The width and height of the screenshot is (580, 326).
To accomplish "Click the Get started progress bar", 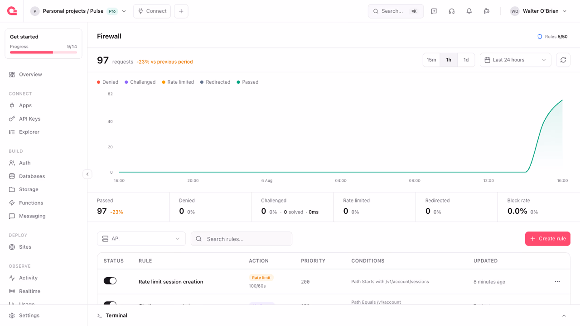I will click(43, 52).
